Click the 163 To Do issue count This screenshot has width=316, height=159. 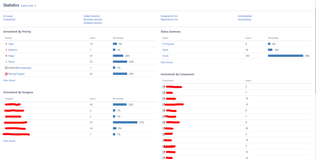247,56
